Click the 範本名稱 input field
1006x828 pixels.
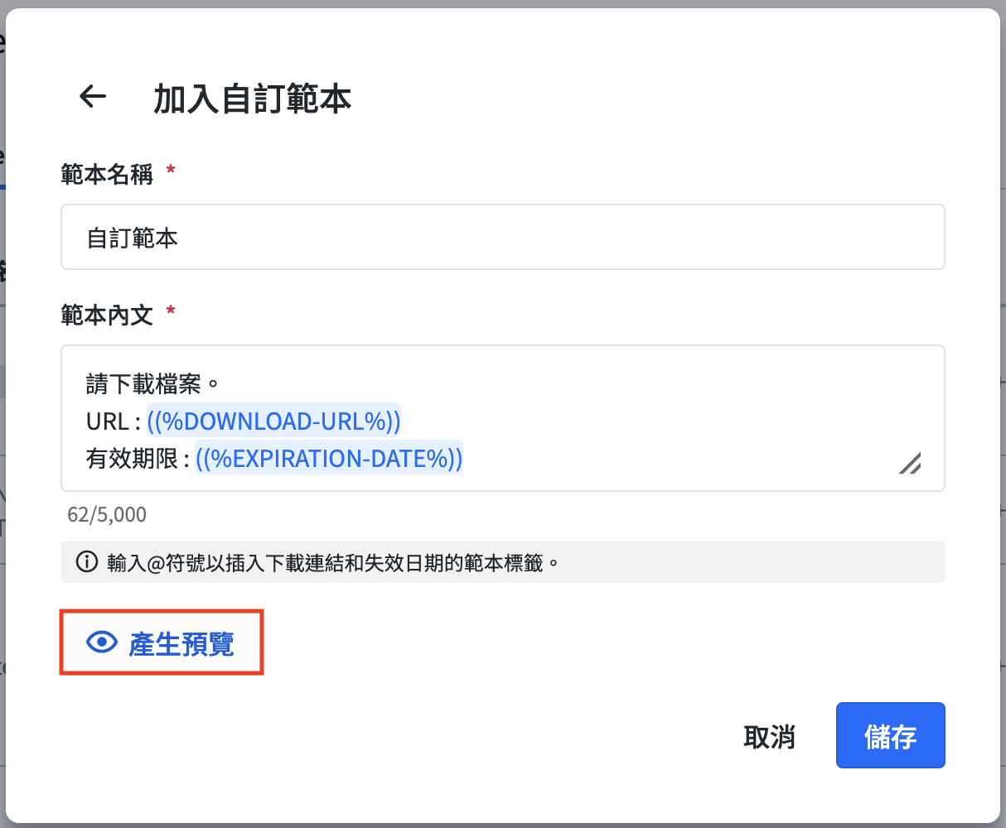point(503,237)
